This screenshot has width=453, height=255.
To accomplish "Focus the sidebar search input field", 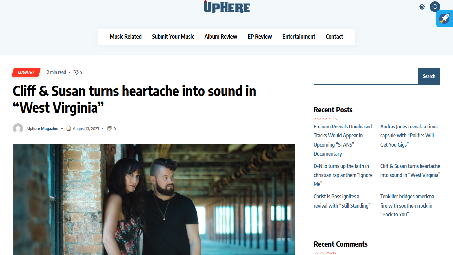I will [x=366, y=76].
